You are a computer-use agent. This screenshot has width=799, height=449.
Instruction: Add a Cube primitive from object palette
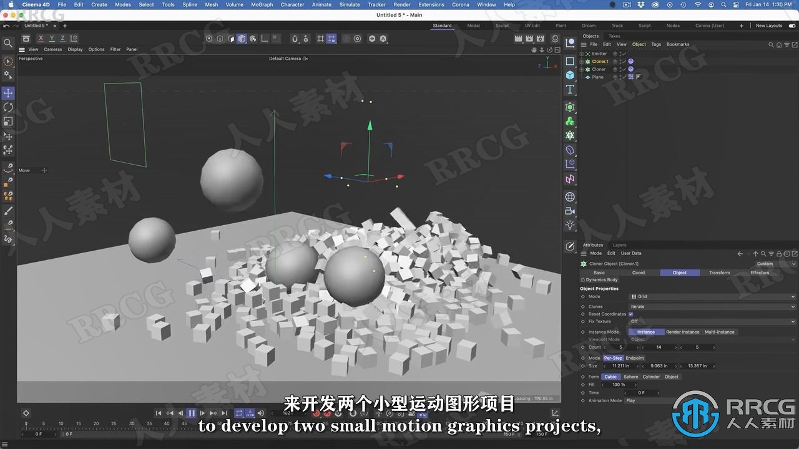[x=570, y=75]
